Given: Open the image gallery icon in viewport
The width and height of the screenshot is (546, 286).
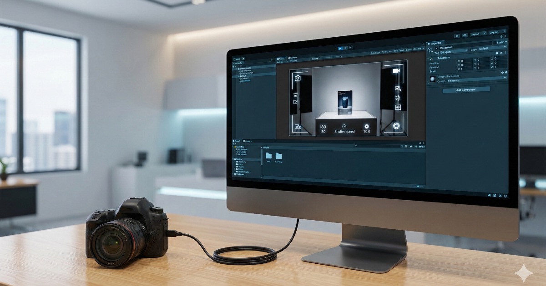Looking at the screenshot, I should coord(398,89).
